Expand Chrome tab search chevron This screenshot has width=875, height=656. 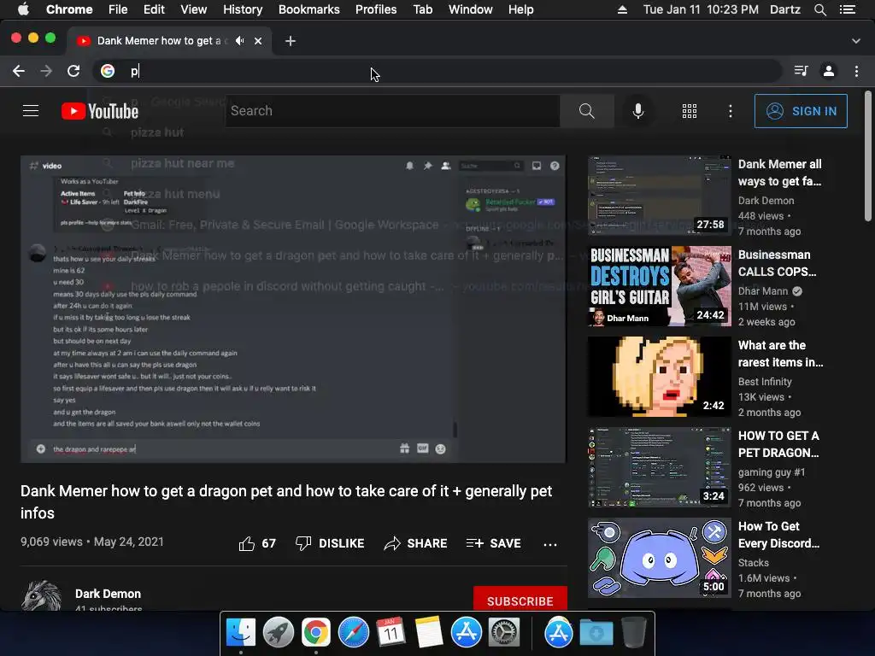[x=856, y=41]
